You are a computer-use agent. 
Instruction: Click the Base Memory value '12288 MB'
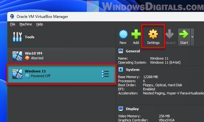[x=150, y=77]
